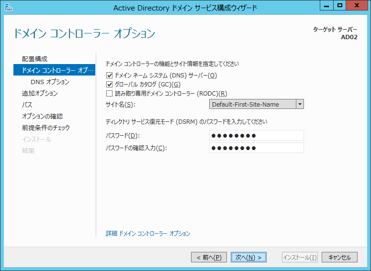
Task: Click the DSRM password field
Action: click(x=257, y=136)
